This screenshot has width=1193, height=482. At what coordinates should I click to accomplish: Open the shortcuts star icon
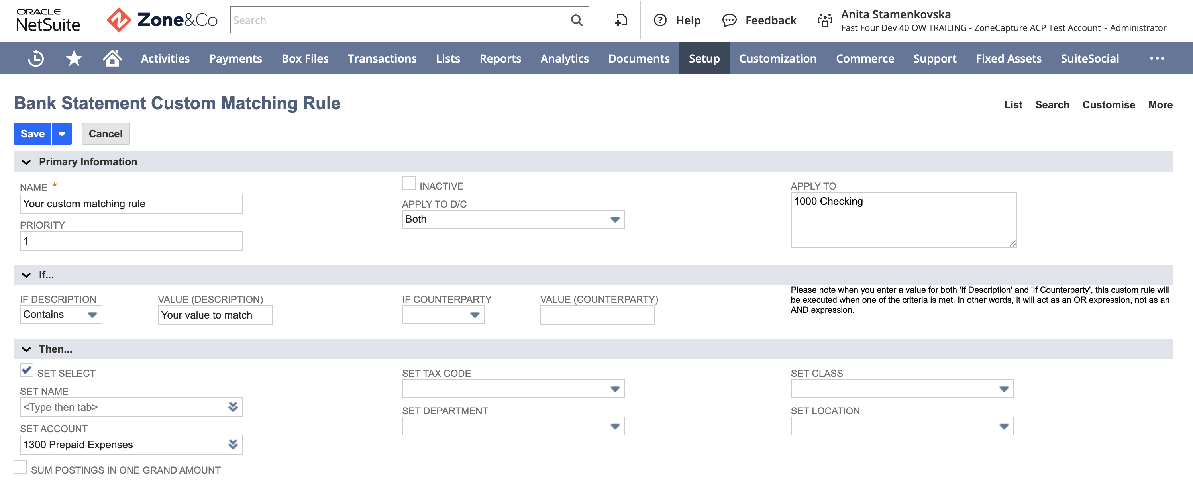coord(74,58)
